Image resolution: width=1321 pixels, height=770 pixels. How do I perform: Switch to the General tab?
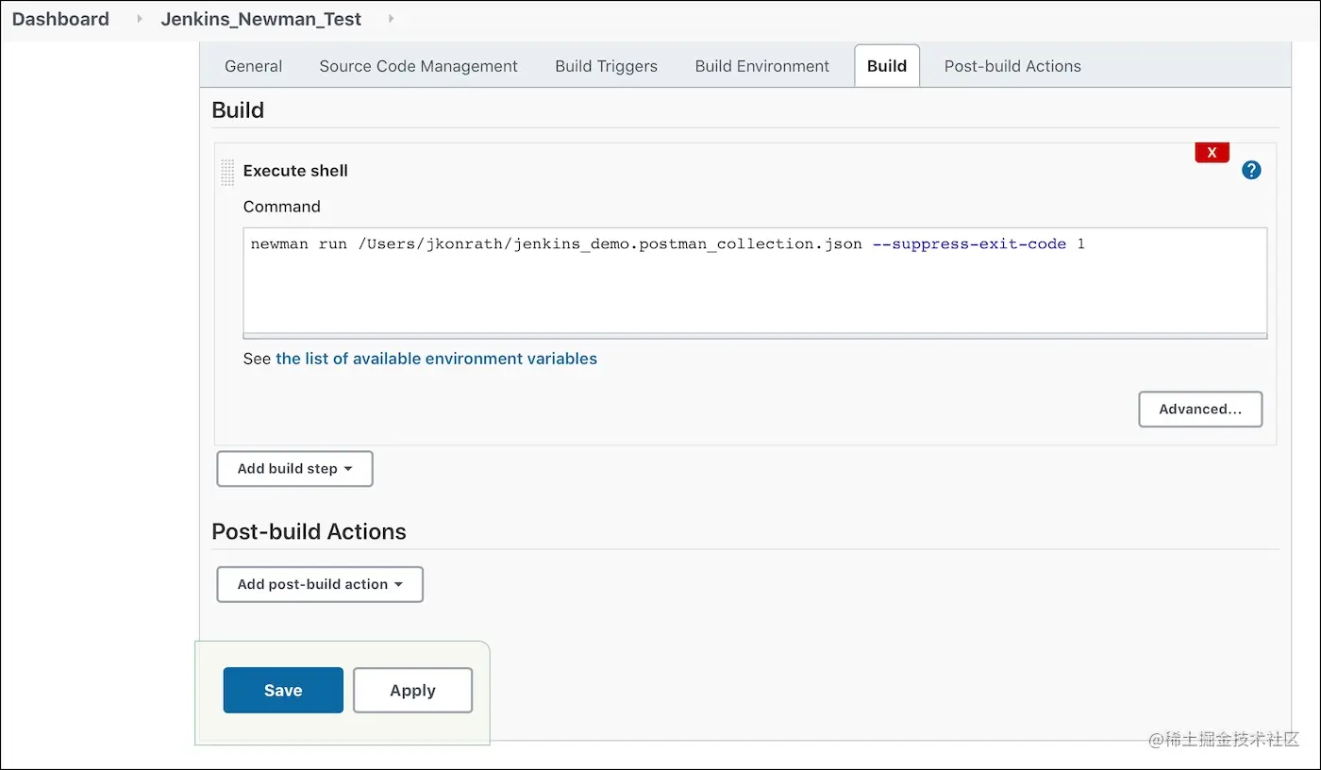pos(253,66)
